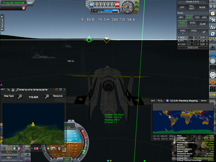Open the airplane landing toolbar icon
Image resolution: width=216 pixels, height=162 pixels.
pos(213,47)
